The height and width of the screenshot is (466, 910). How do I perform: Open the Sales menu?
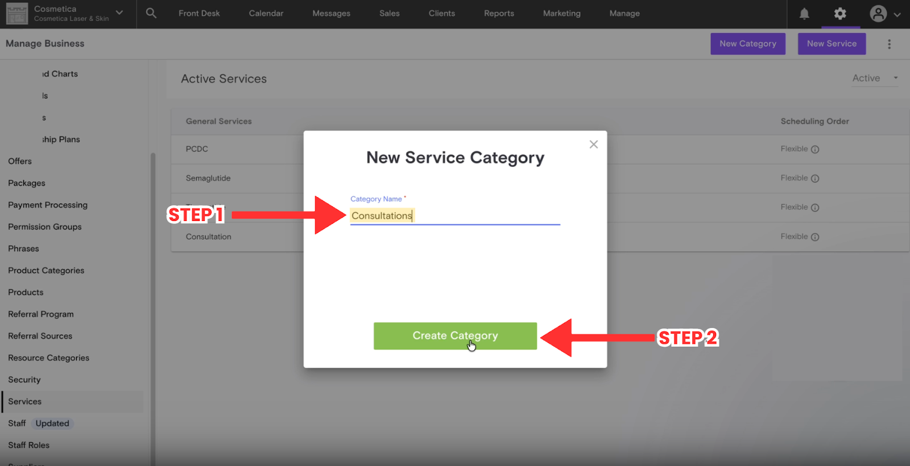[390, 13]
